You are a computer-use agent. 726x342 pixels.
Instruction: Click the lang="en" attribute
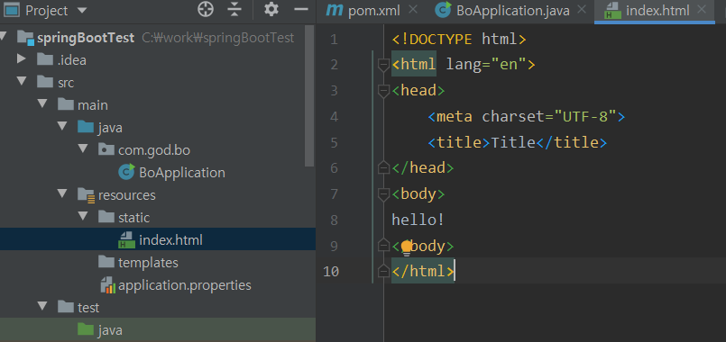click(486, 65)
